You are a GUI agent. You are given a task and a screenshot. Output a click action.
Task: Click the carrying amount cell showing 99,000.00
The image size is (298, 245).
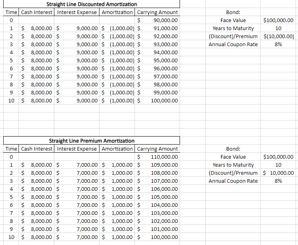point(157,92)
